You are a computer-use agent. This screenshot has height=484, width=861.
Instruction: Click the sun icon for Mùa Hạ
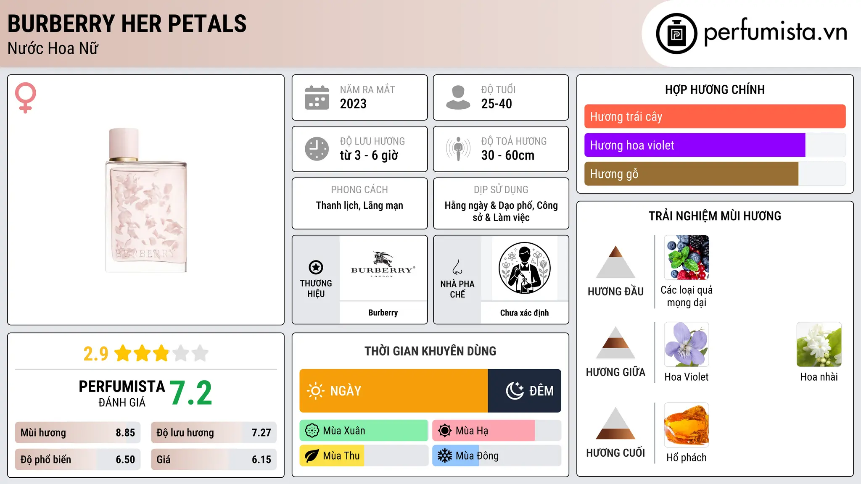445,431
